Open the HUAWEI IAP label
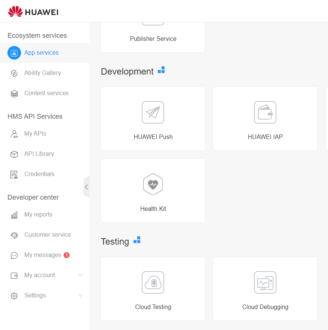This screenshot has width=328, height=330. pos(265,137)
